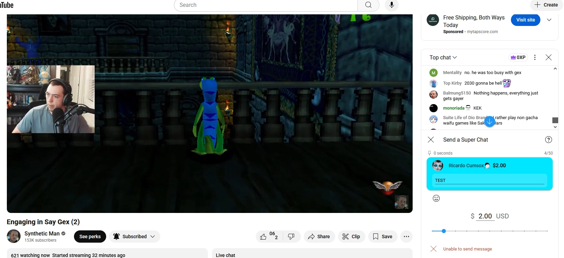
Task: Click inside the Search input field
Action: click(266, 5)
